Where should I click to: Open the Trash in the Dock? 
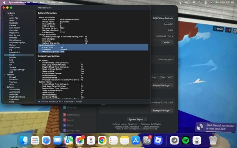(x=213, y=140)
